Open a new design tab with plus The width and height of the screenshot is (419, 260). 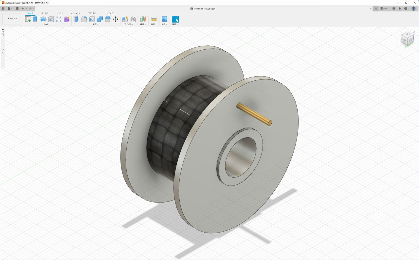[376, 8]
